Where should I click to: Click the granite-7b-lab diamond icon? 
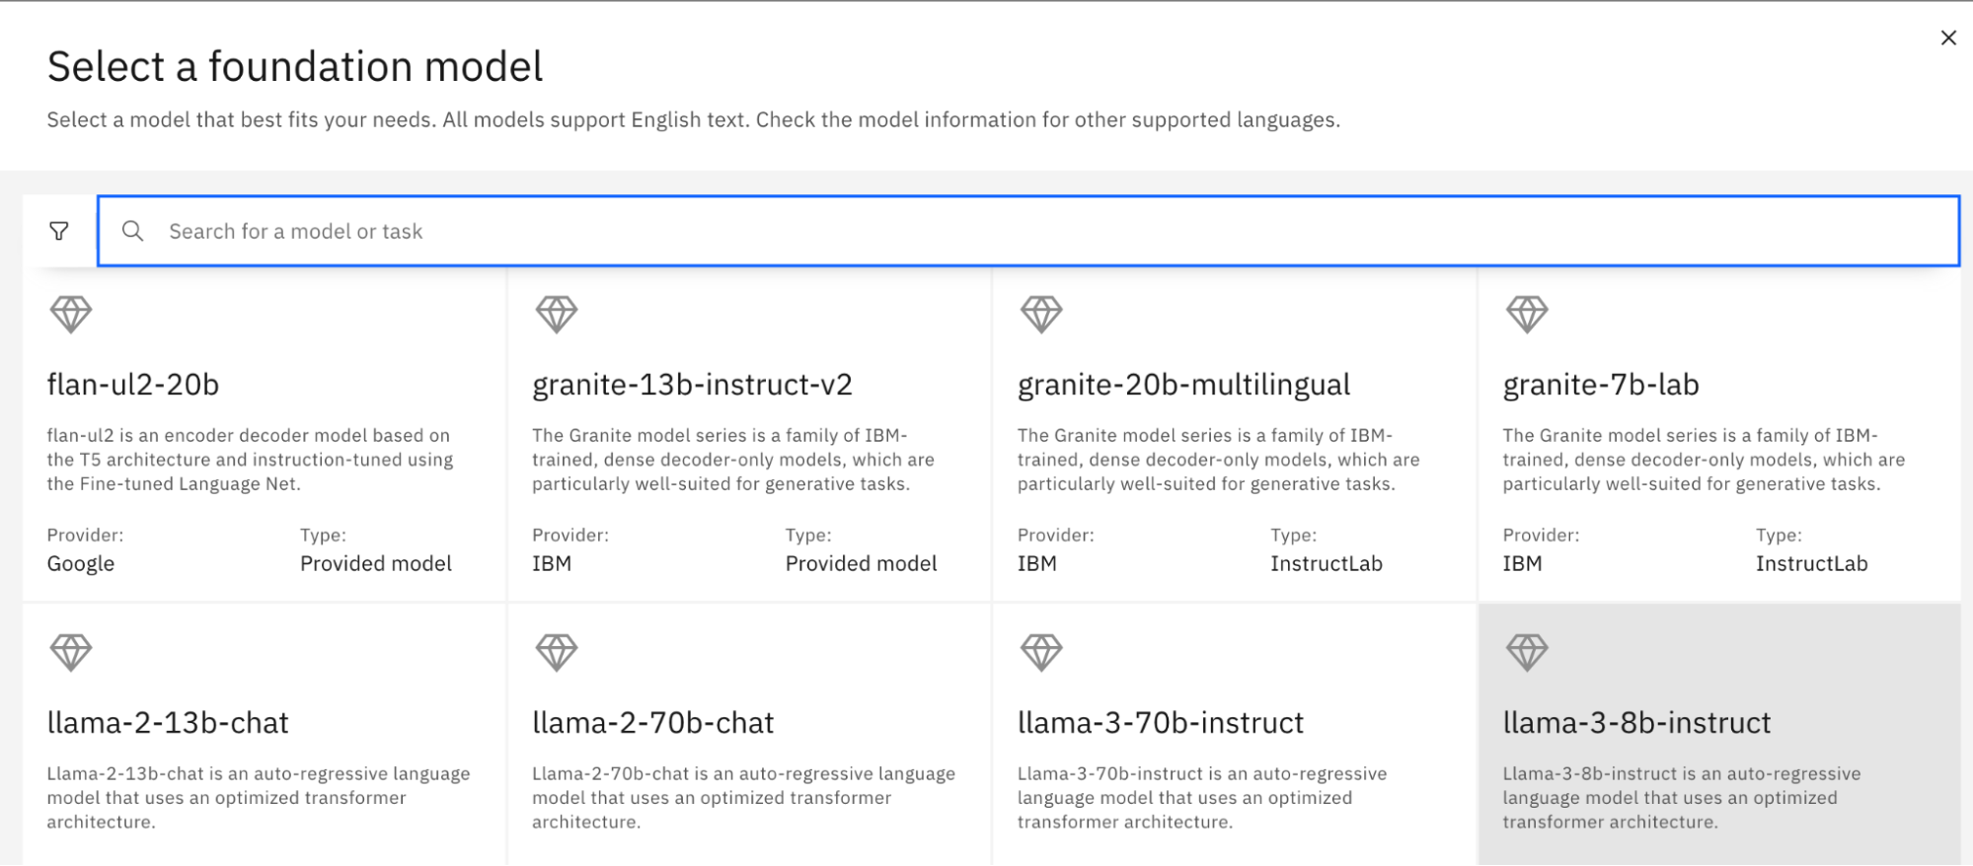pos(1527,315)
